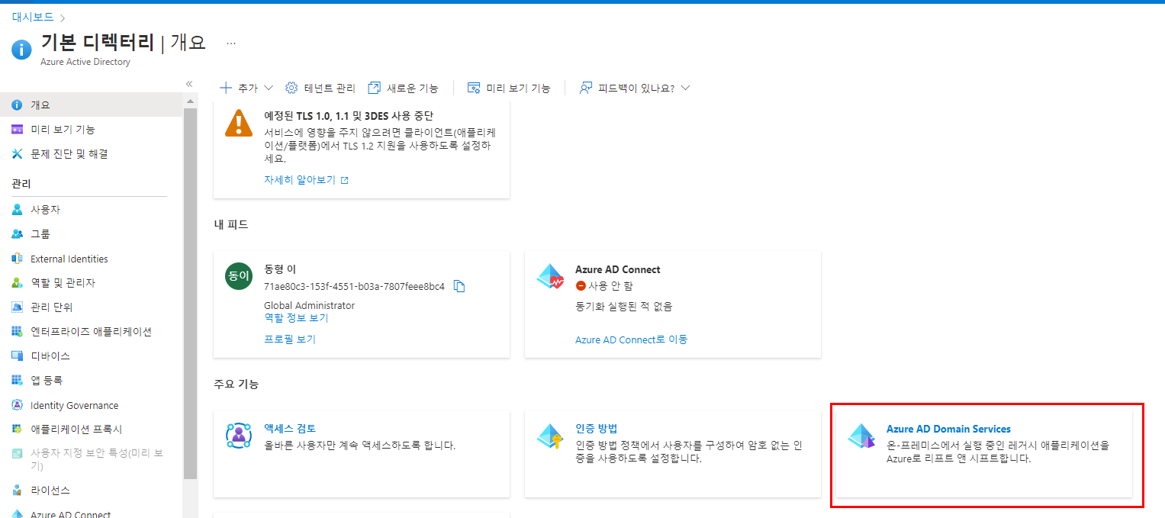Image resolution: width=1165 pixels, height=518 pixels.
Task: Expand the 피드백이 있나요? dropdown
Action: coord(684,88)
